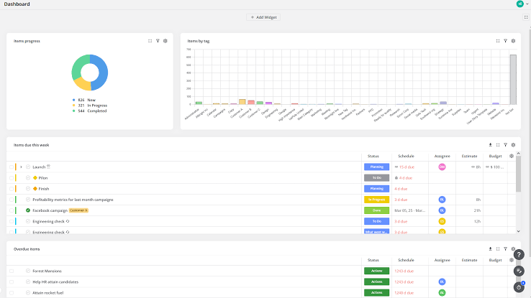Click the Customer A tag label

point(78,210)
